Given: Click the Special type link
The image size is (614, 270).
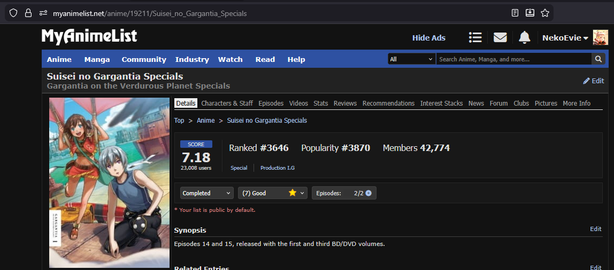Looking at the screenshot, I should pyautogui.click(x=239, y=168).
